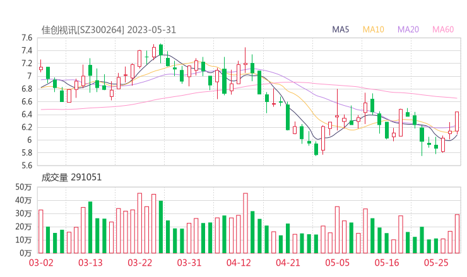Click the 20万 volume axis label
The width and height of the screenshot is (467, 277).
click(x=23, y=227)
